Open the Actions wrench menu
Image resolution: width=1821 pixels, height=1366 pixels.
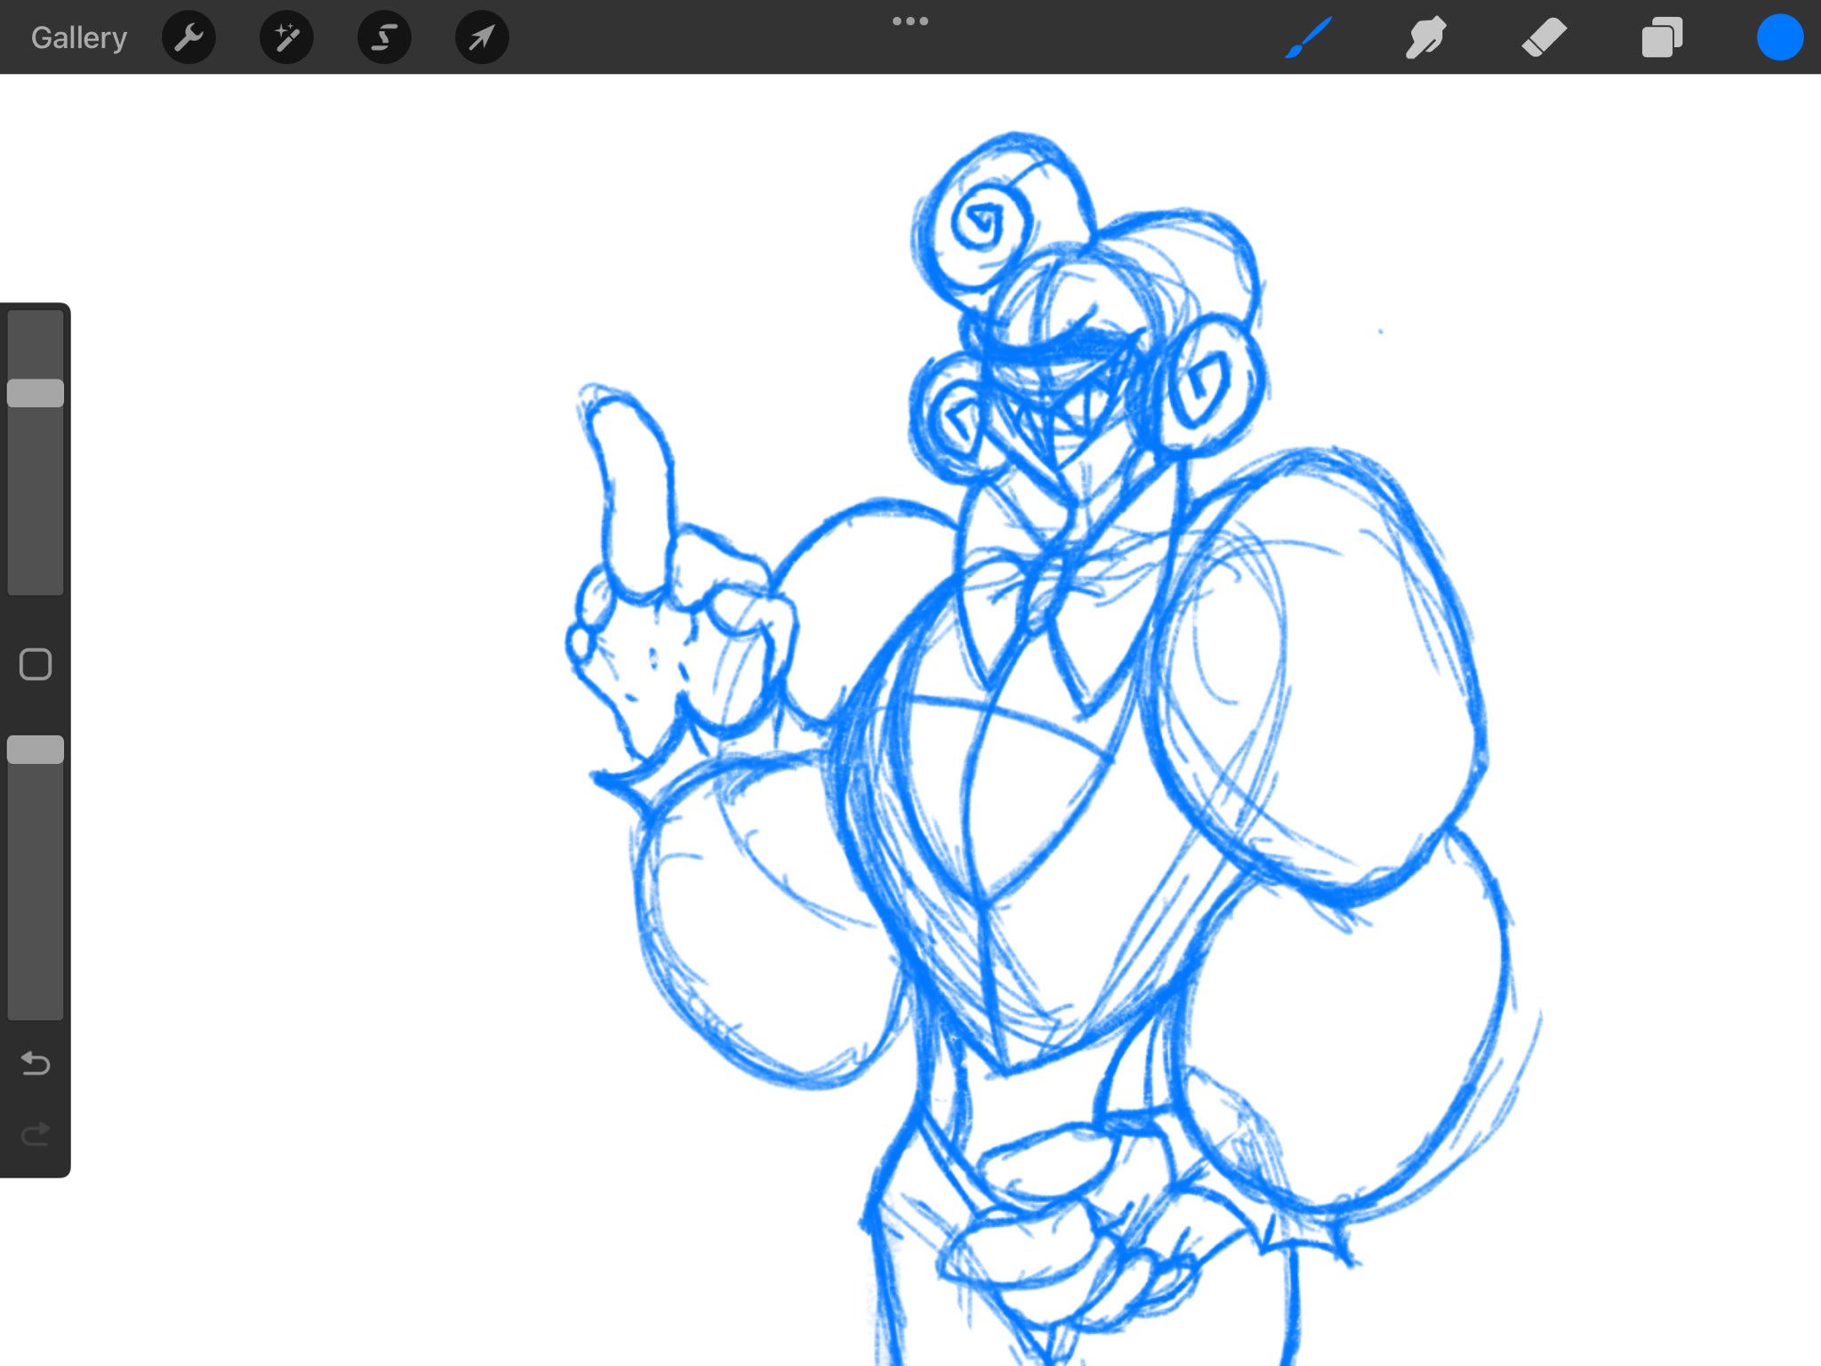click(x=189, y=37)
